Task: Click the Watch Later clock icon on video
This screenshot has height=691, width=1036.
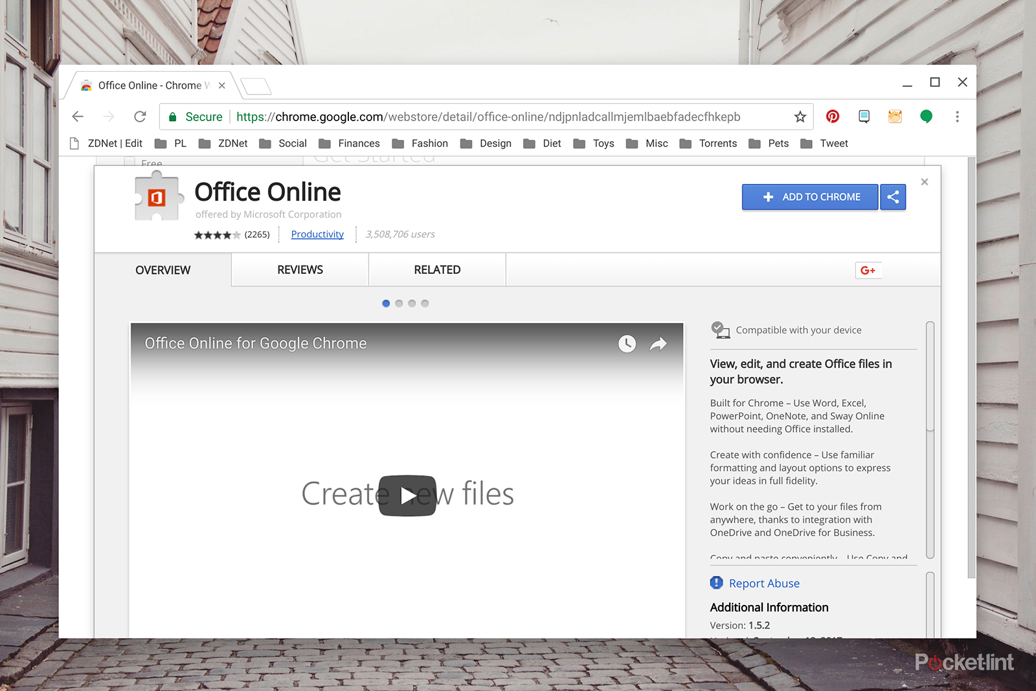Action: click(627, 344)
